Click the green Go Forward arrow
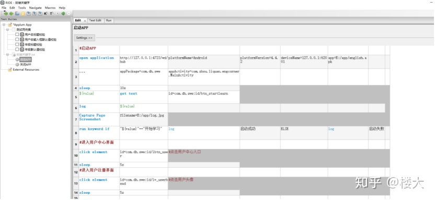The image size is (435, 200). [x=12, y=14]
